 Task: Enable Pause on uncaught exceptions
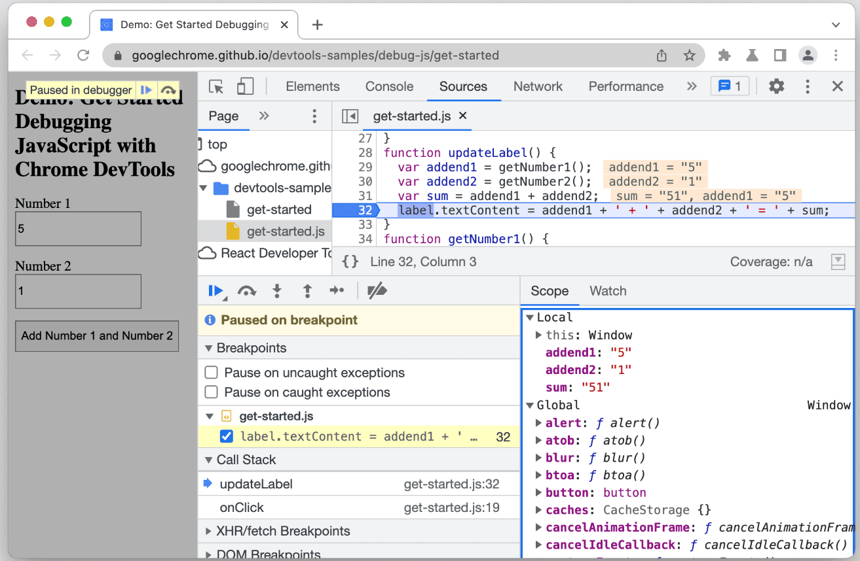tap(212, 373)
